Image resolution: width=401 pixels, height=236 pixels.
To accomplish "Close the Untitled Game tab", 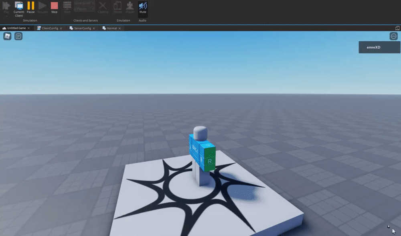I will coord(28,28).
